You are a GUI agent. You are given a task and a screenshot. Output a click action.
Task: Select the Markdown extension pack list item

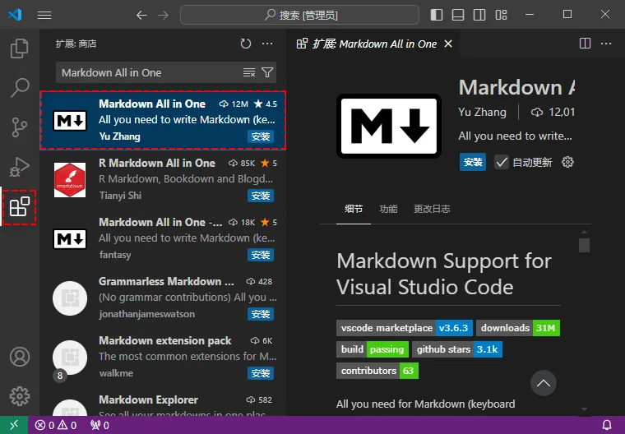(163, 357)
